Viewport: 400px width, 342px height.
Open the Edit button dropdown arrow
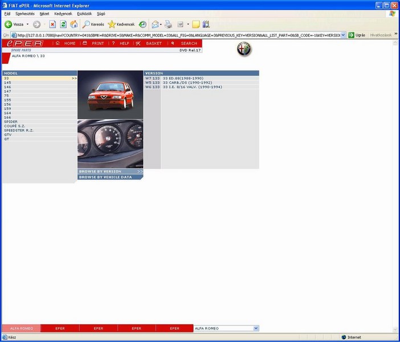[x=188, y=25]
